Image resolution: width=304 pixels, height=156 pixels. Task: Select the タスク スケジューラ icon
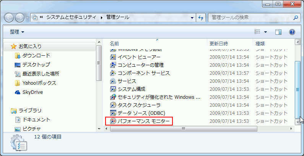tap(113, 105)
